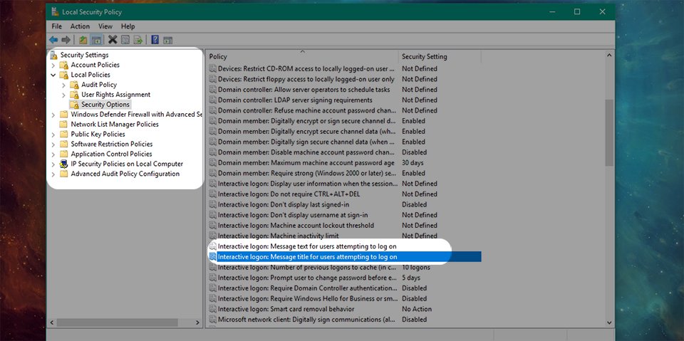
Task: Collapse the Local Policies tree node
Action: (x=53, y=75)
